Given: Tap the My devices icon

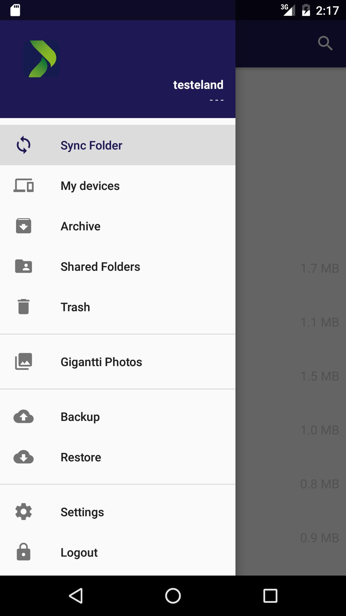Looking at the screenshot, I should click(x=23, y=185).
